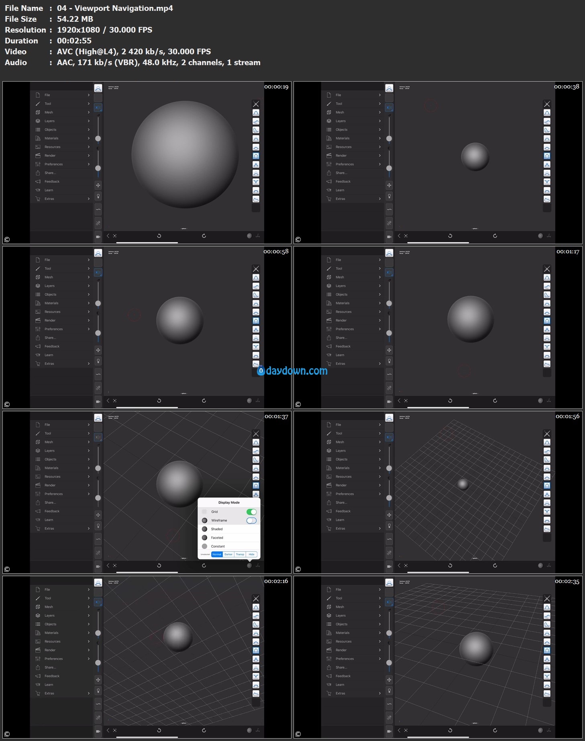Open the Objects menu in 00:00:38 frame
Screen dimensions: 585x741
353,130
